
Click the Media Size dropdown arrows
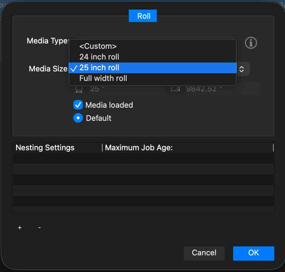coord(242,69)
